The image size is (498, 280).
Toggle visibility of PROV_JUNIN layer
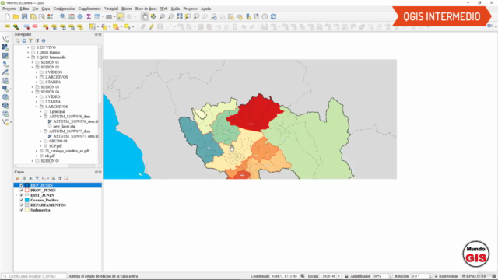22,190
